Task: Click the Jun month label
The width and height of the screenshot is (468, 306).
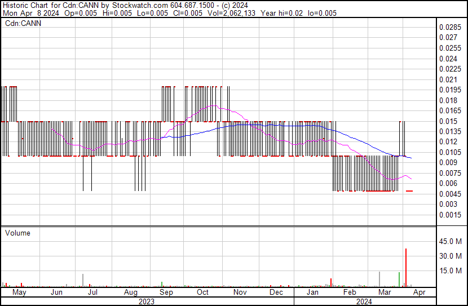Action: tap(57, 292)
